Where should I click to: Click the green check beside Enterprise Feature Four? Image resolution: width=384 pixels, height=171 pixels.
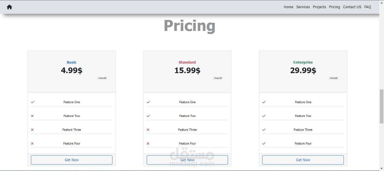pyautogui.click(x=264, y=143)
